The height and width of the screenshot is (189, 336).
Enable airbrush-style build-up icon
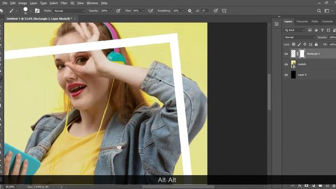coord(151,10)
